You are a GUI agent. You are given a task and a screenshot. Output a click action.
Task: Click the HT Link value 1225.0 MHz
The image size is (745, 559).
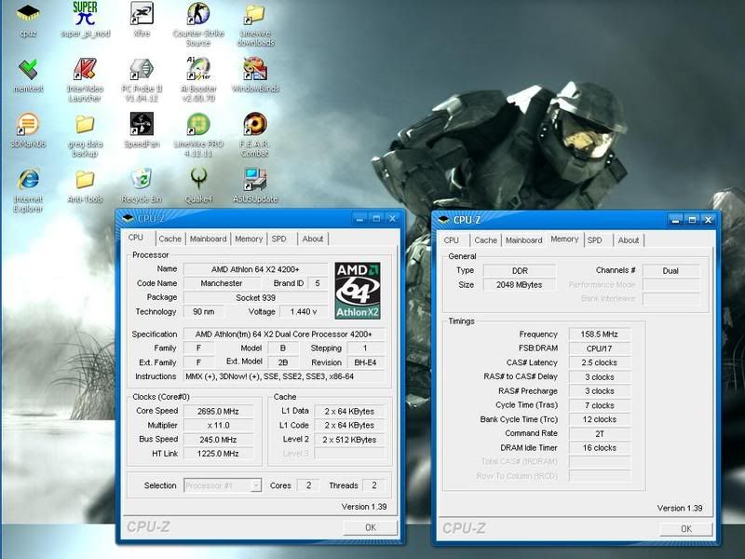pos(218,454)
